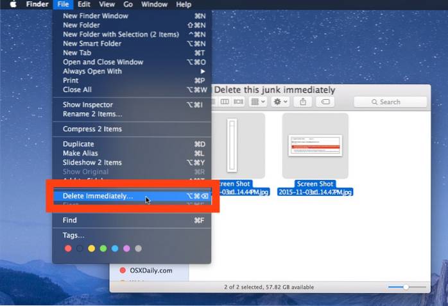Open the Arrange items dropdown

click(257, 102)
